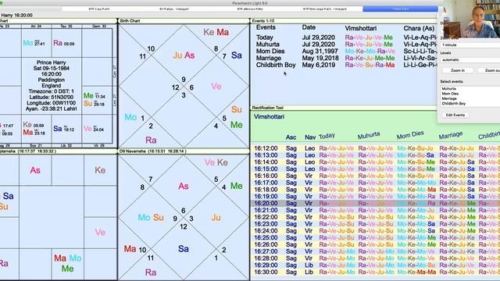Viewport: 500px width, 281px height.
Task: Click the Events 1-10 panel title
Action: click(263, 21)
